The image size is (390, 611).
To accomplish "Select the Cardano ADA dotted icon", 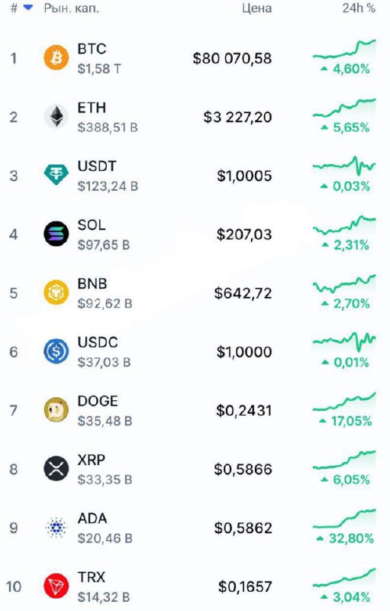I will [x=56, y=528].
